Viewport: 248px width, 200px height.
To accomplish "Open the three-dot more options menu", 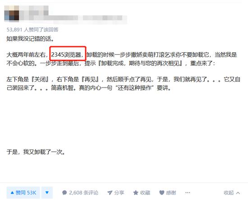I will click(x=188, y=193).
